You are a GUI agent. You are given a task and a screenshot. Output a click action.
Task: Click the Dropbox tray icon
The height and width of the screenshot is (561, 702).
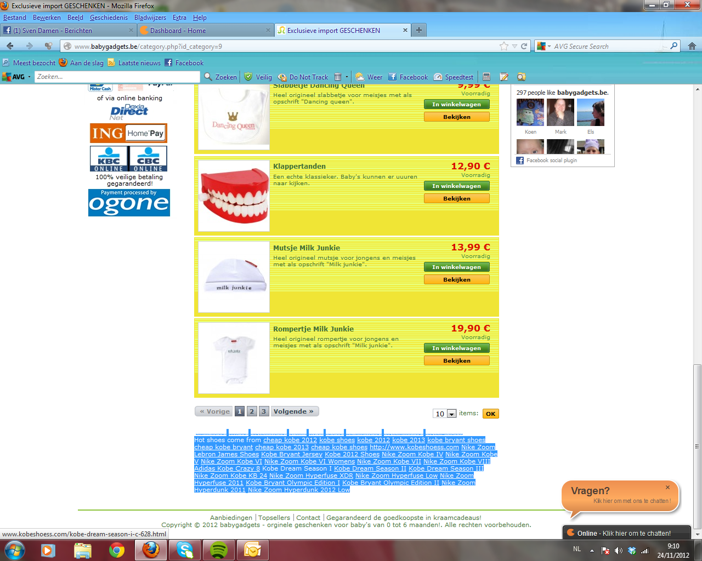[632, 551]
